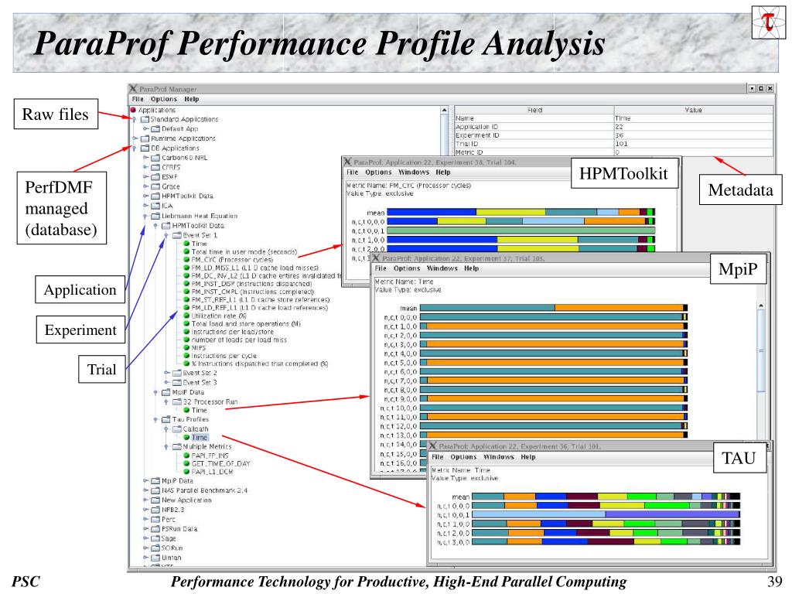This screenshot has height=594, width=792.
Task: Click the up arrow of the Manager tree scrollbar
Action: [x=444, y=110]
